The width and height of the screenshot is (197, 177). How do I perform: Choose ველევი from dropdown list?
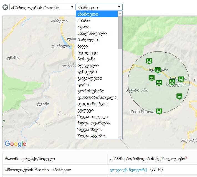pos(97,110)
